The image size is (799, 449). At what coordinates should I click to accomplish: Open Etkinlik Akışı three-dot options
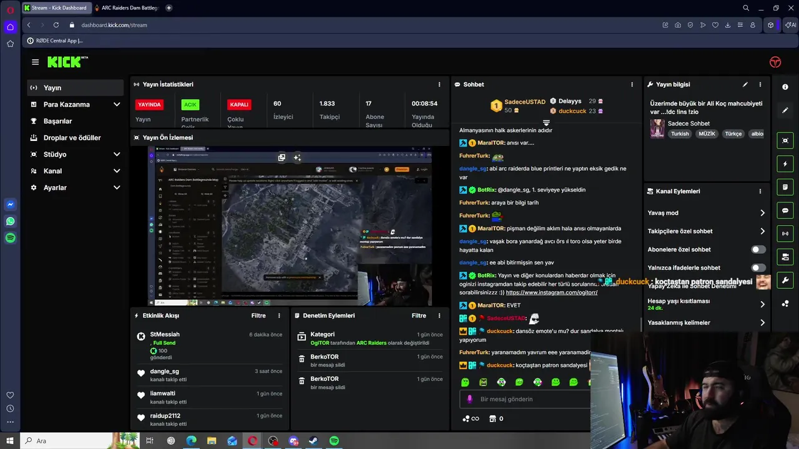pyautogui.click(x=279, y=316)
